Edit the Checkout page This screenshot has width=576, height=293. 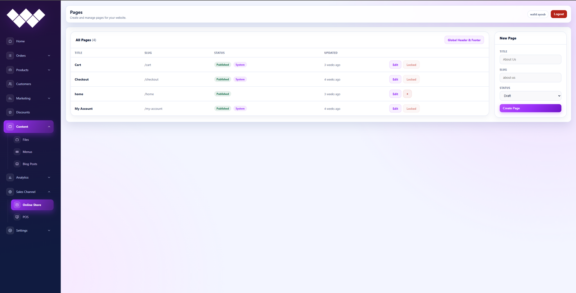[395, 79]
